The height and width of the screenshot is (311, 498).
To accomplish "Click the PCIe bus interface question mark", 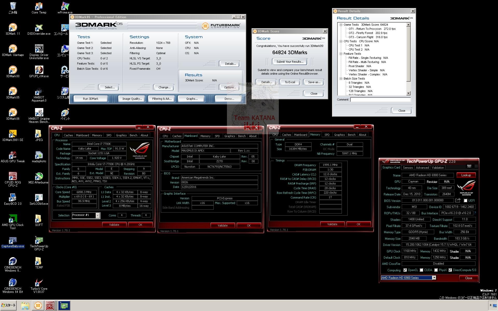I will [475, 213].
